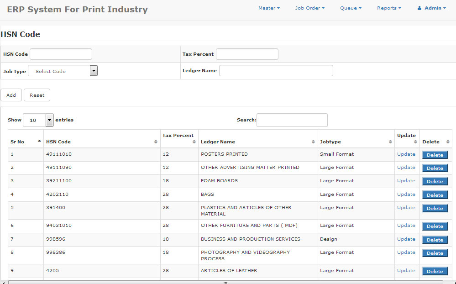This screenshot has height=284, width=456.
Task: Click sort arrows in Delete column header
Action: [x=448, y=142]
